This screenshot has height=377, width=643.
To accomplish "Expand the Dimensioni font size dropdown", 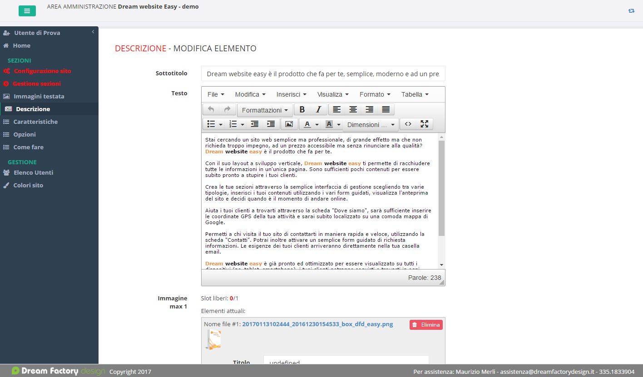I will click(371, 125).
